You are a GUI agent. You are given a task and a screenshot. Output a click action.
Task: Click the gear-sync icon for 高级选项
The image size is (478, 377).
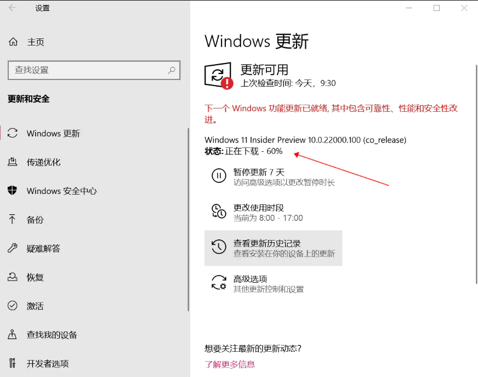[219, 282]
